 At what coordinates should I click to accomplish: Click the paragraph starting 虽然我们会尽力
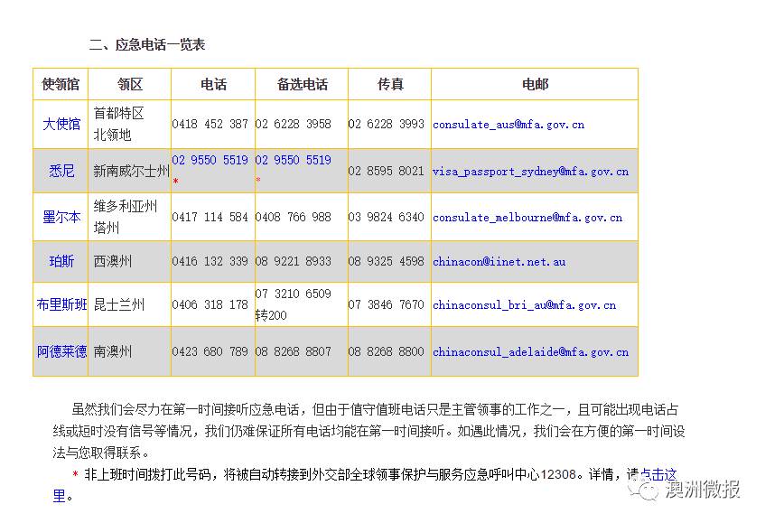(369, 431)
